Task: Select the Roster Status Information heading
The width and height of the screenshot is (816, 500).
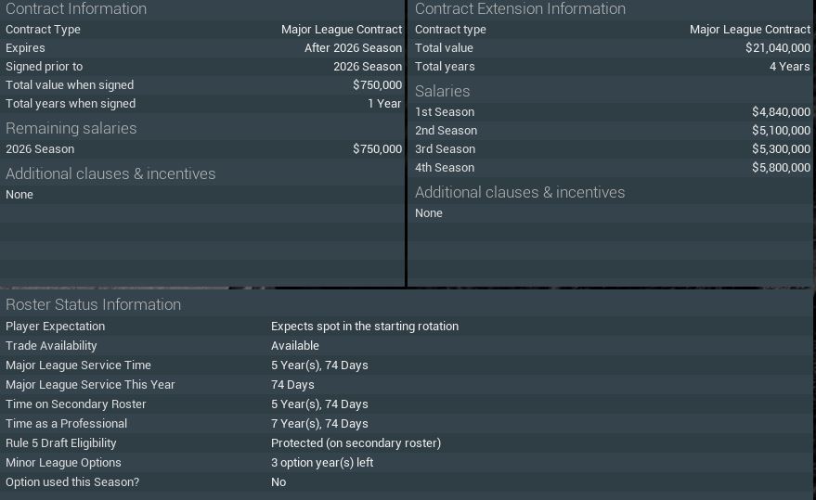Action: [x=93, y=304]
